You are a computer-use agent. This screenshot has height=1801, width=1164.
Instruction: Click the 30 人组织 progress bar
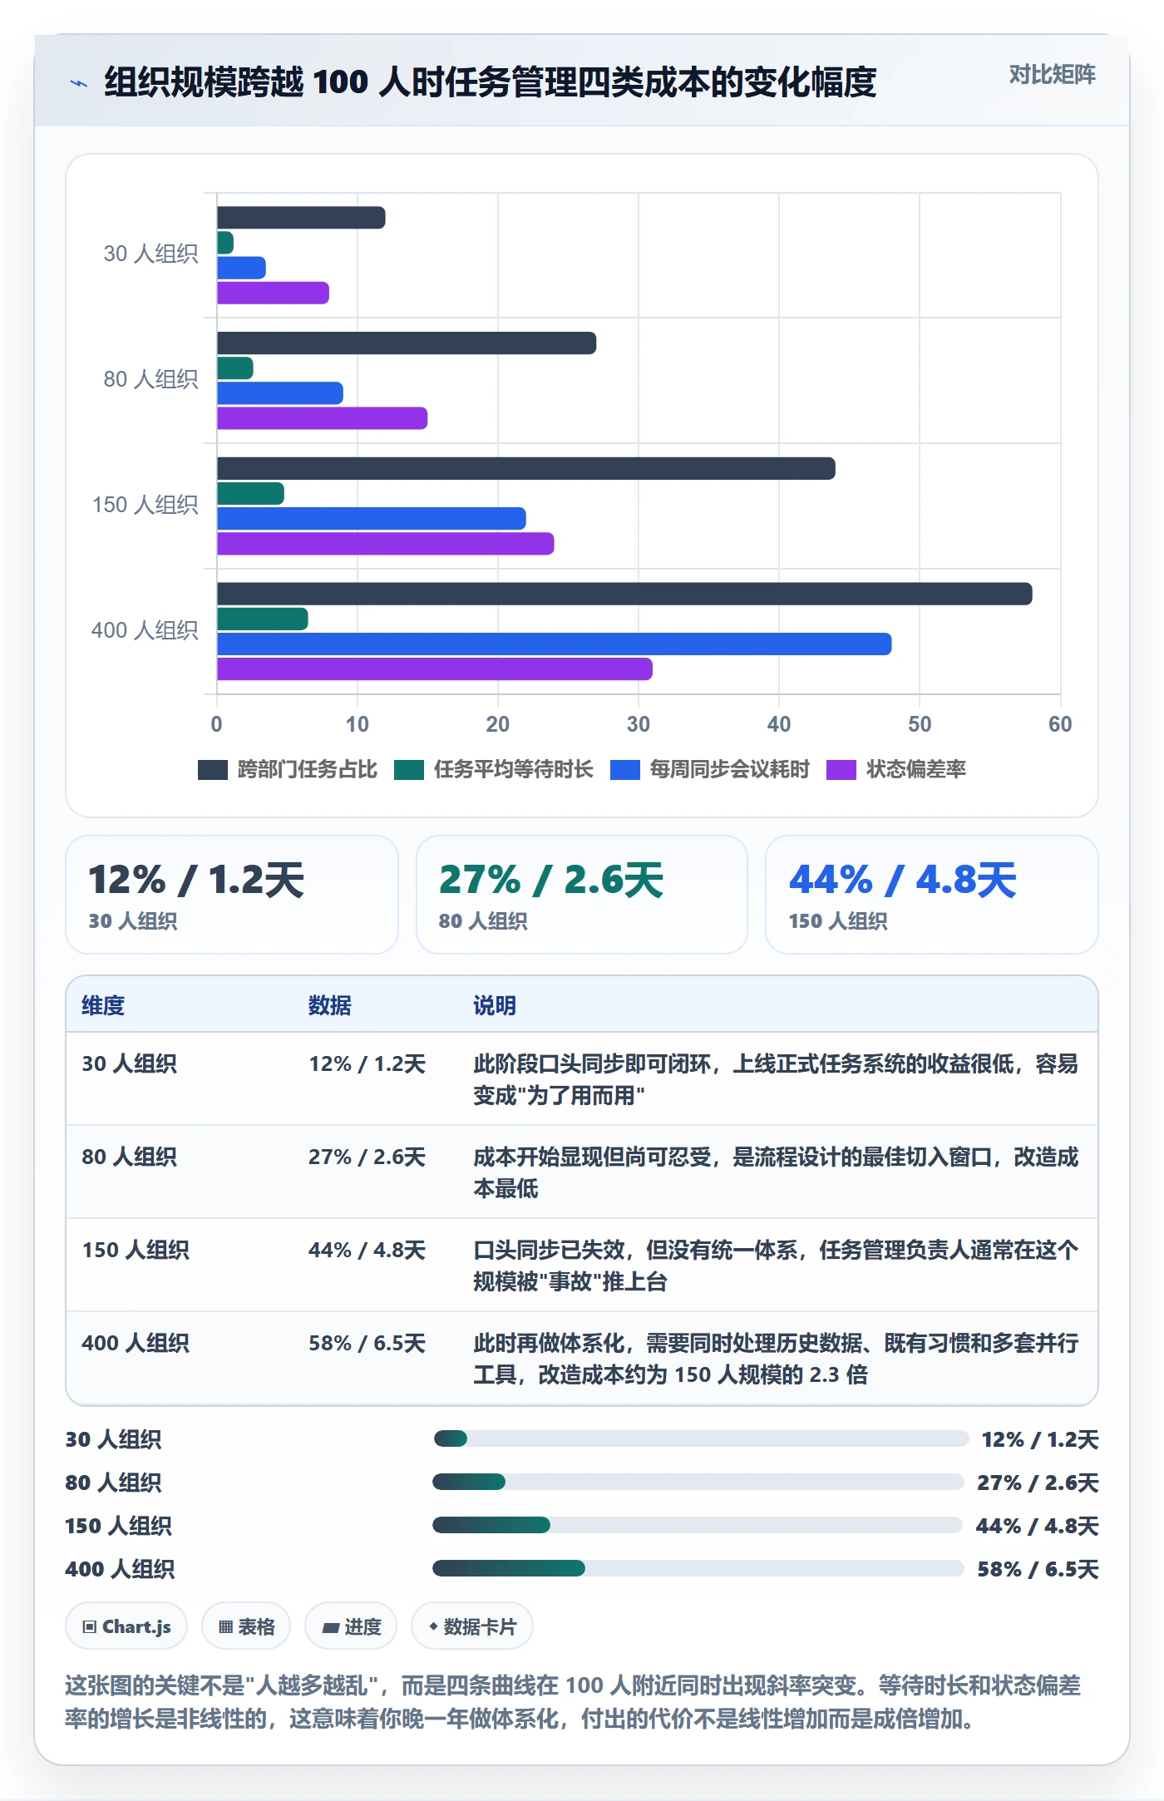click(701, 1438)
